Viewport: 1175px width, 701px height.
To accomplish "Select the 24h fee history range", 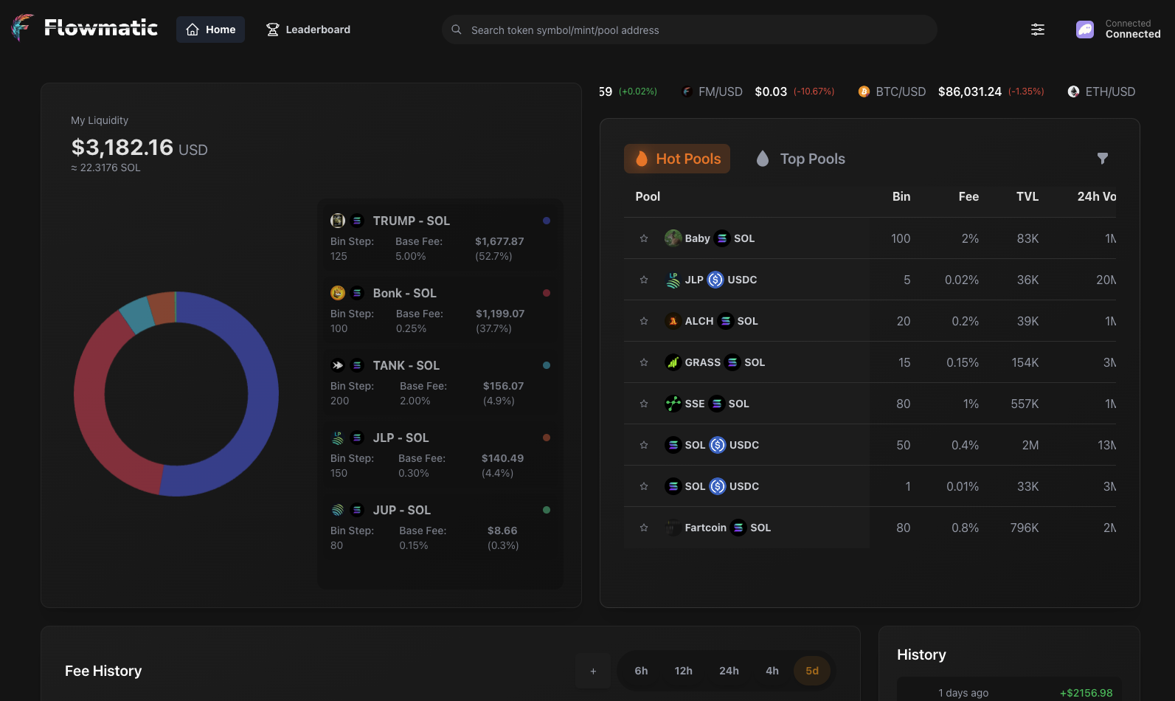I will click(729, 671).
